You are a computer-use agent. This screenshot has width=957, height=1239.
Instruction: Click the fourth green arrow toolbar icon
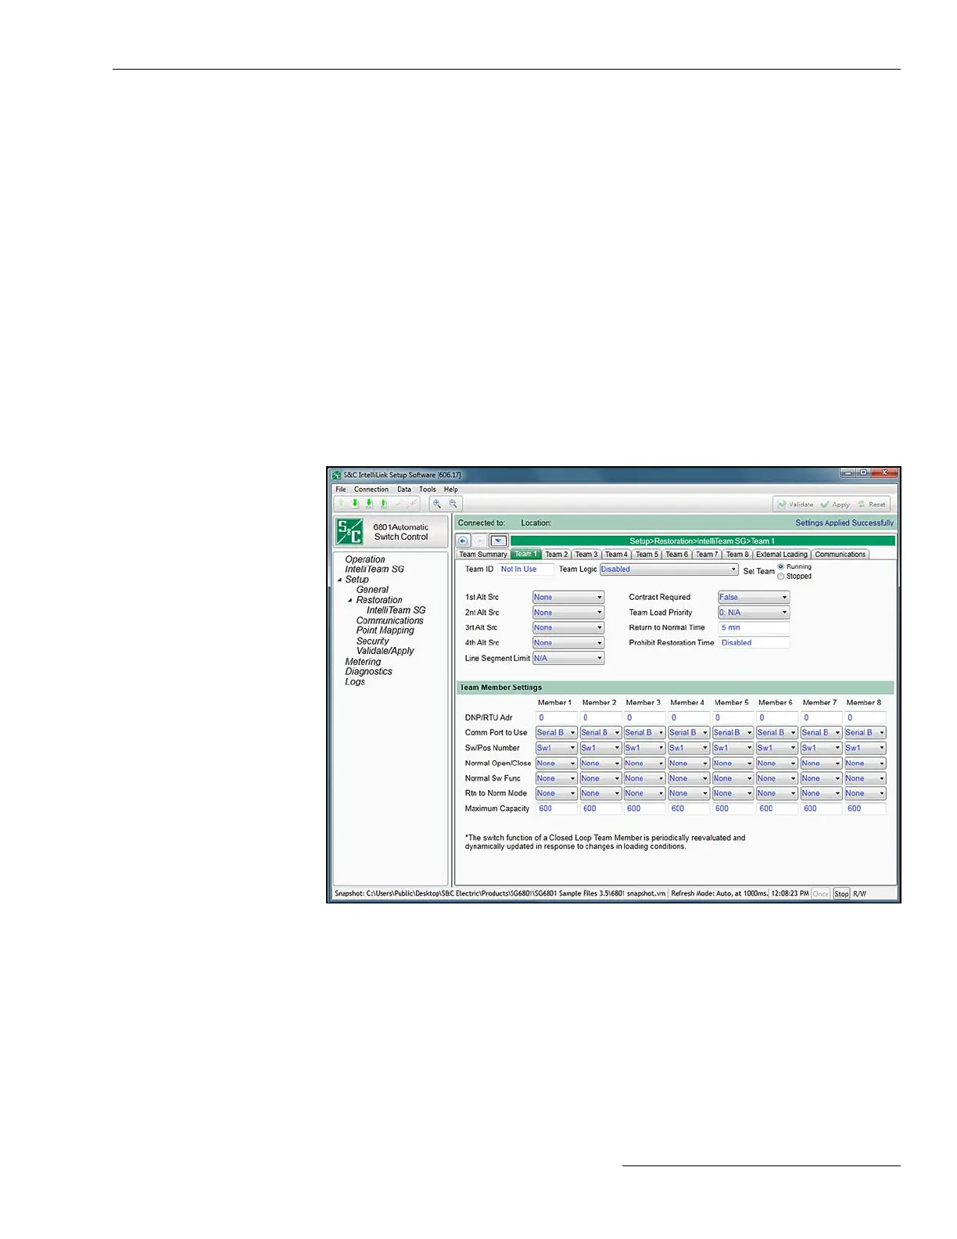tap(383, 504)
